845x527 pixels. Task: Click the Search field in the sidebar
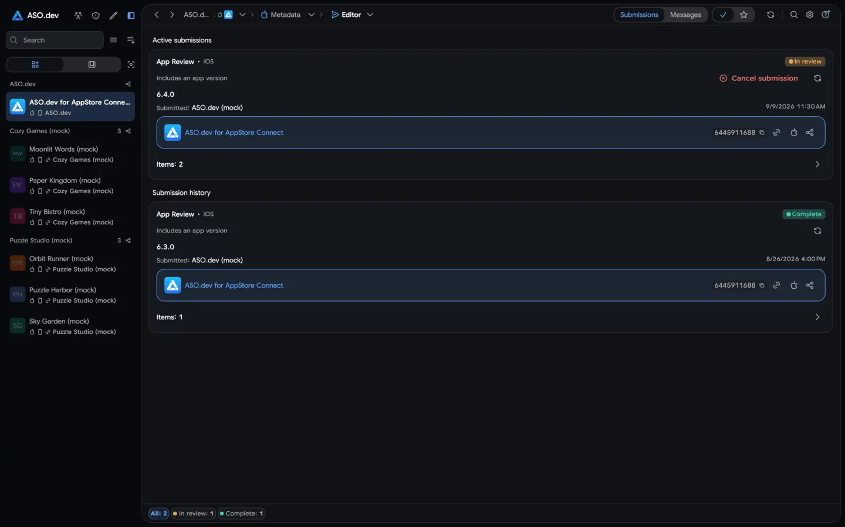click(x=55, y=40)
